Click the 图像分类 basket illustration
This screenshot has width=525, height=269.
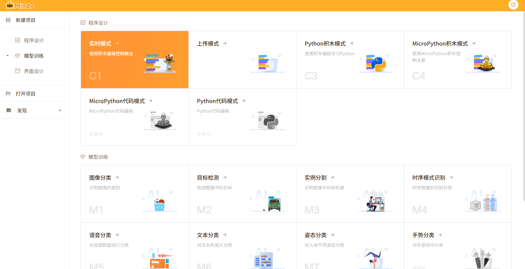[x=159, y=204]
